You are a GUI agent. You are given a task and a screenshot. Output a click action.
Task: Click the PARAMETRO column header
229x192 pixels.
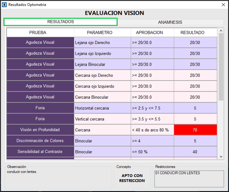click(x=99, y=33)
